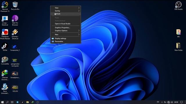Choose Open in Visual Studio
Image resolution: width=186 pixels, height=104 pixels.
(66, 24)
